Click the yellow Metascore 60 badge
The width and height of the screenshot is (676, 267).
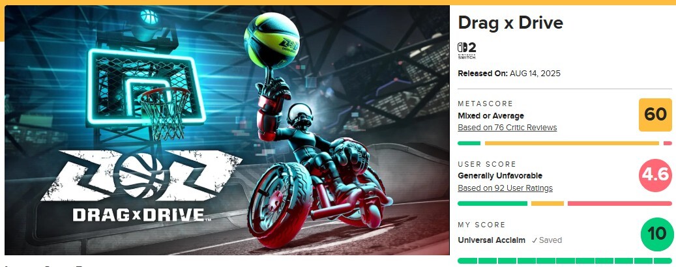655,115
